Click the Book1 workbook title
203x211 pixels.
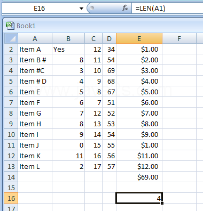click(26, 26)
